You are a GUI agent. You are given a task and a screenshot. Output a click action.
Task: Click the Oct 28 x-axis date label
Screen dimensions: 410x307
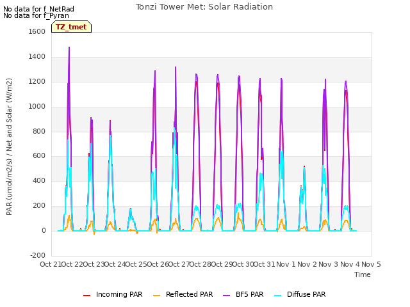click(200, 264)
